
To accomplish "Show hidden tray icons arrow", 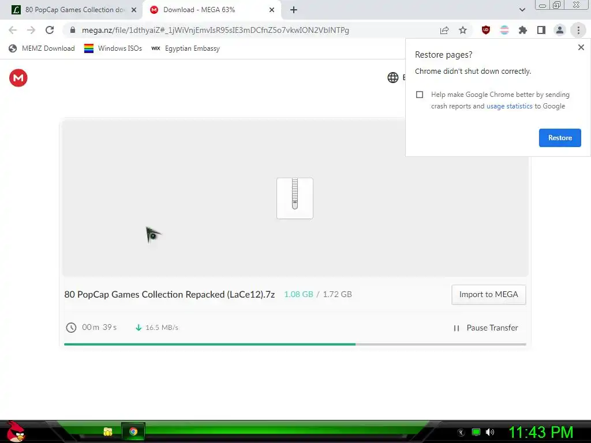I will 461,433.
